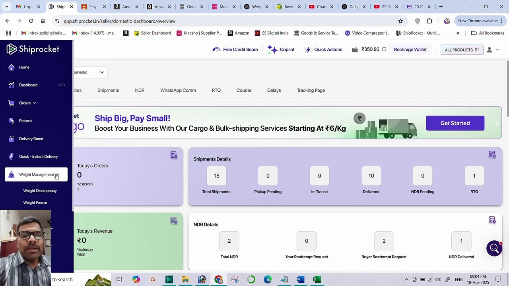Open ShipRocket Multi bookmark

pos(418,33)
